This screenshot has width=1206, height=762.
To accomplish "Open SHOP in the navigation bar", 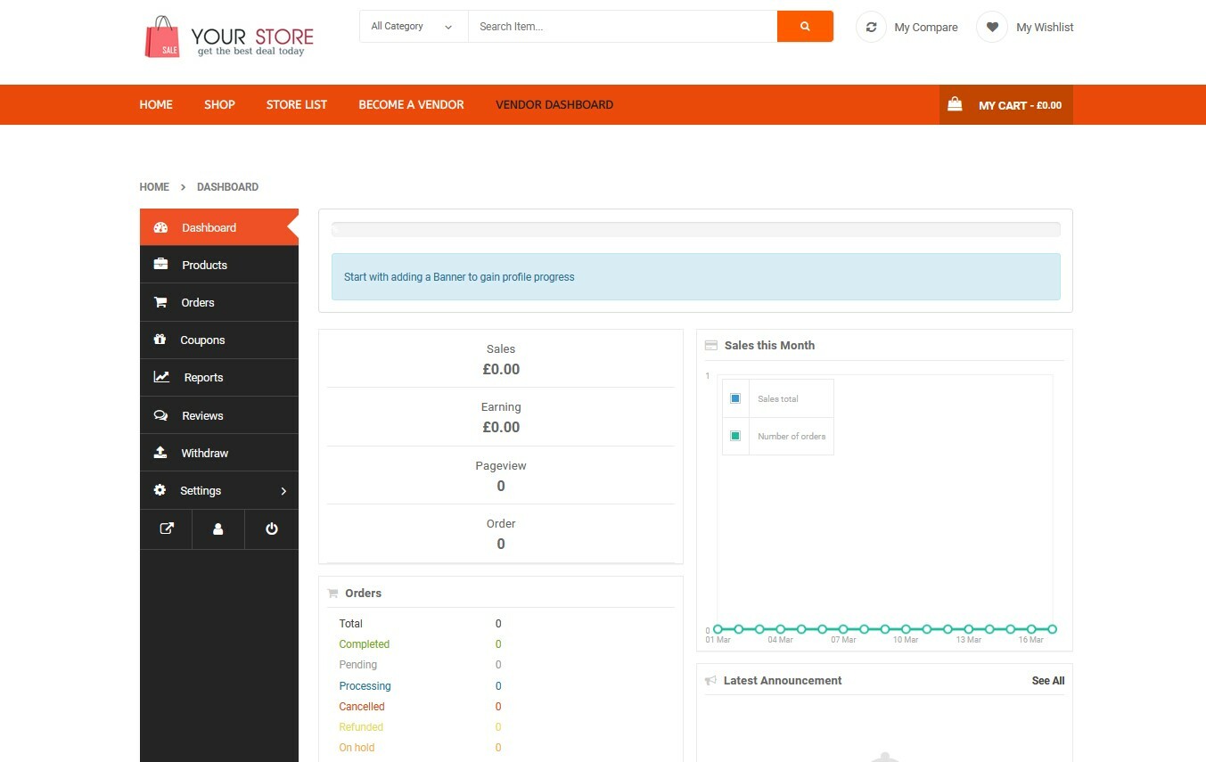I will tap(219, 104).
